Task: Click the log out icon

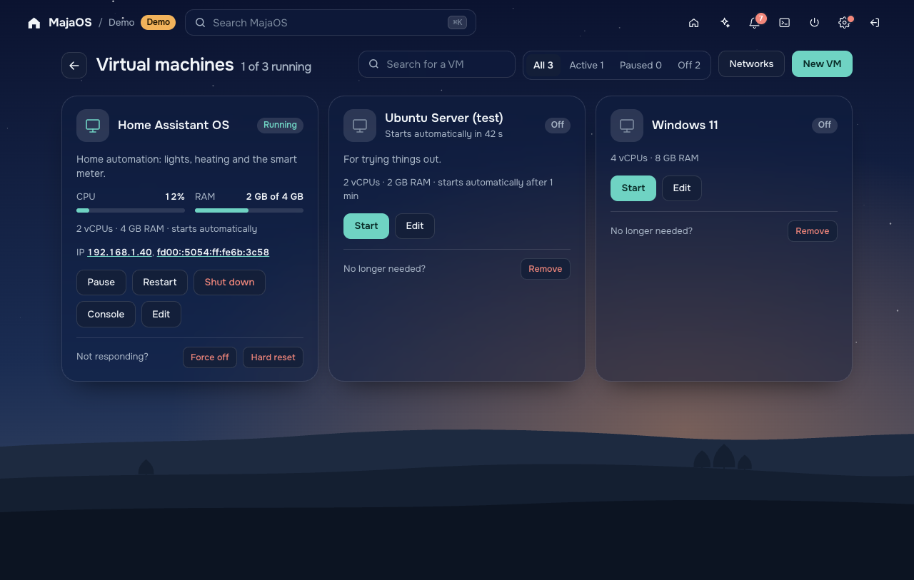Action: pyautogui.click(x=874, y=23)
